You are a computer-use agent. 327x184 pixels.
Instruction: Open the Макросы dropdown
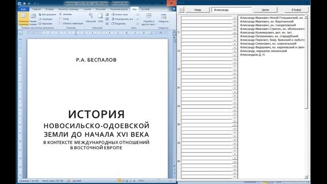[x=163, y=19]
